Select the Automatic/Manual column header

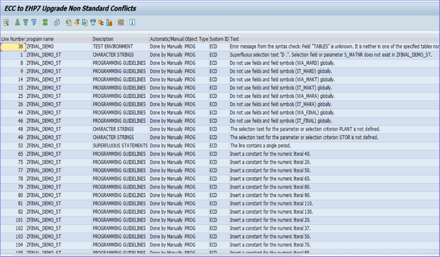(167, 39)
